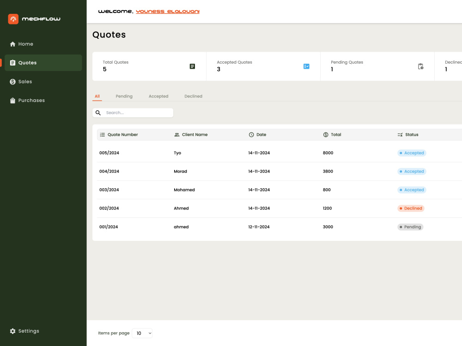Image resolution: width=462 pixels, height=346 pixels.
Task: Click the total value 800
Action: coord(327,190)
